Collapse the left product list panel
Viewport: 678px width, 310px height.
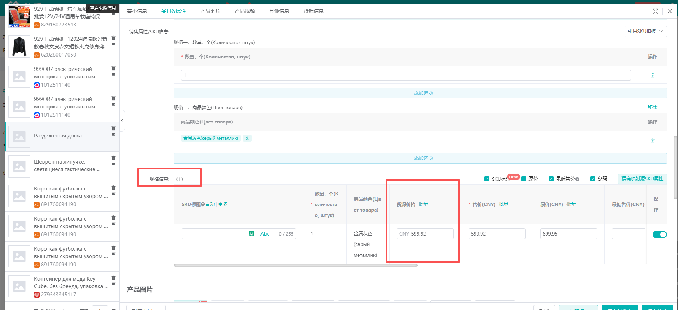coord(122,121)
